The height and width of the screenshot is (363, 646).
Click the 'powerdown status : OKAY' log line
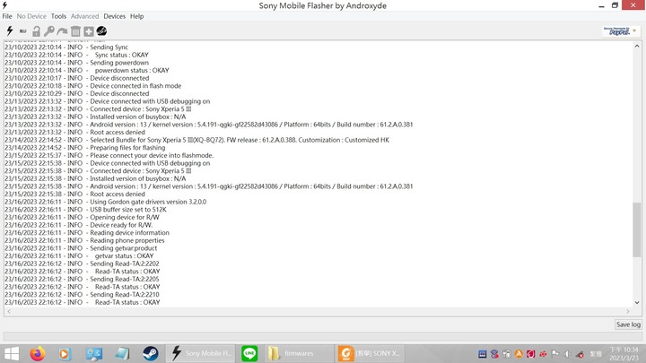tap(87, 71)
